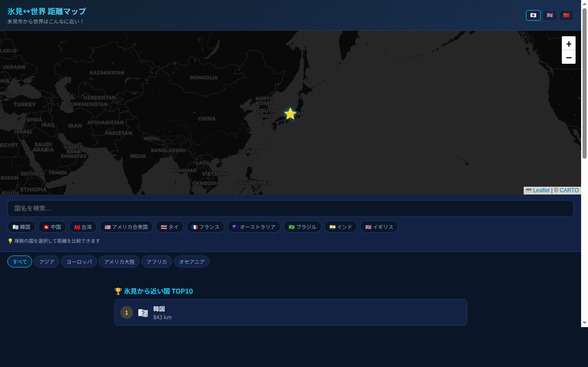Viewport: 588px width, 367px height.
Task: Toggle the 韓国 country chip
Action: tap(22, 227)
